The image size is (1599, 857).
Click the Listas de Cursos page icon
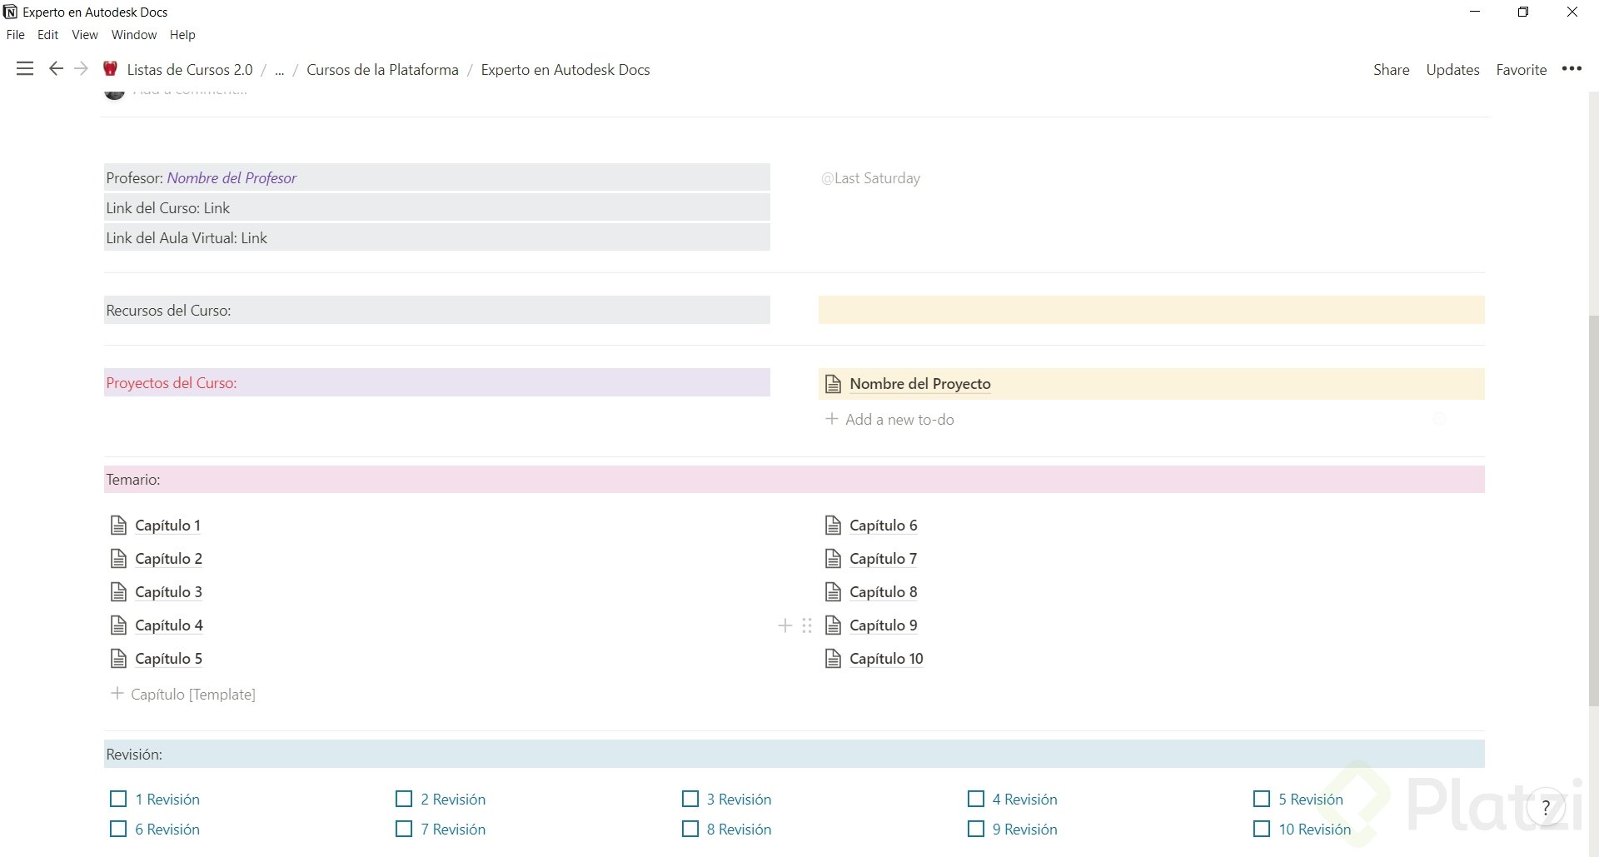point(110,69)
